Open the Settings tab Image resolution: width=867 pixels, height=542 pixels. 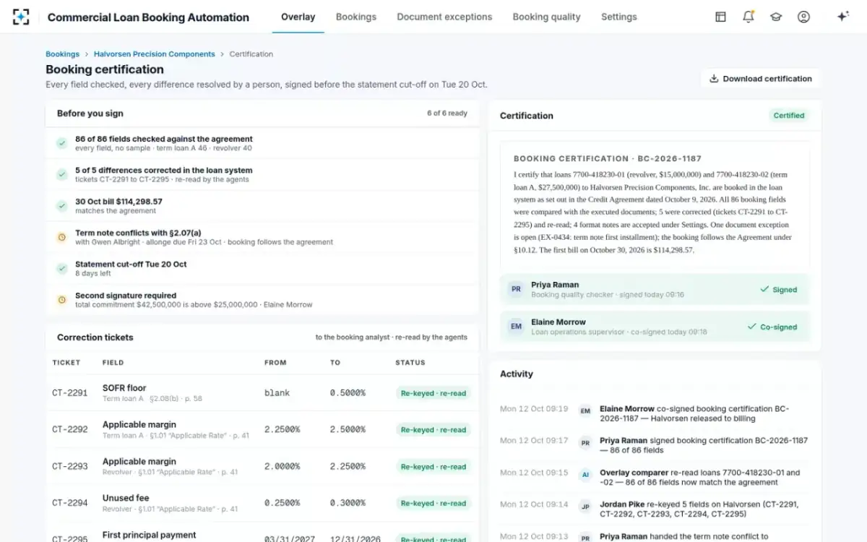pos(619,17)
